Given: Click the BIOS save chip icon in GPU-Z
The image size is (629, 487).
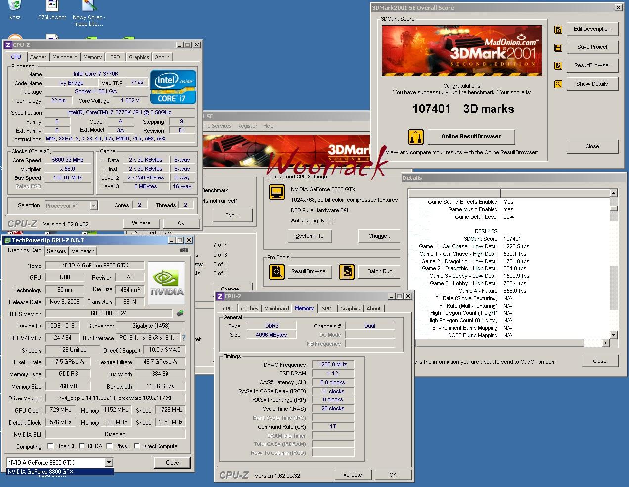Looking at the screenshot, I should 180,313.
